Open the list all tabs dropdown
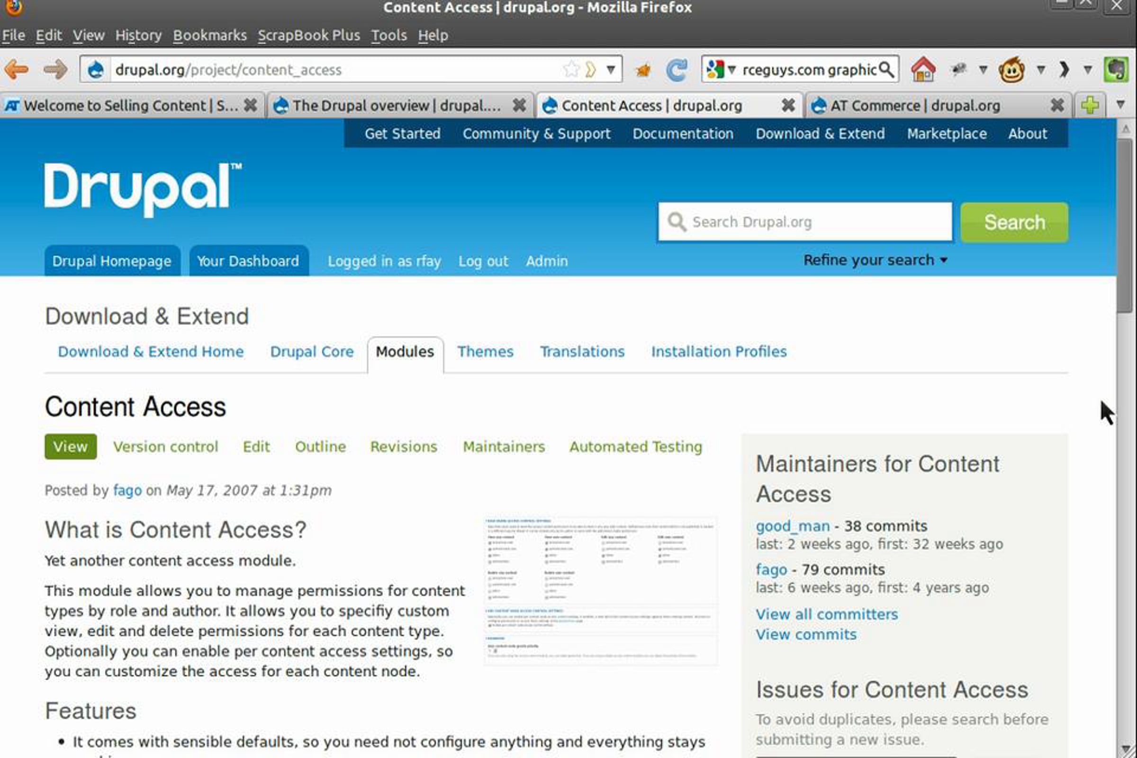This screenshot has width=1137, height=758. point(1120,104)
